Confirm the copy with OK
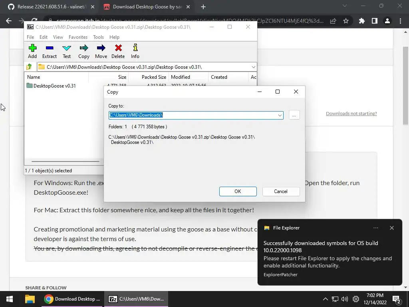The width and height of the screenshot is (409, 307). pos(238,191)
